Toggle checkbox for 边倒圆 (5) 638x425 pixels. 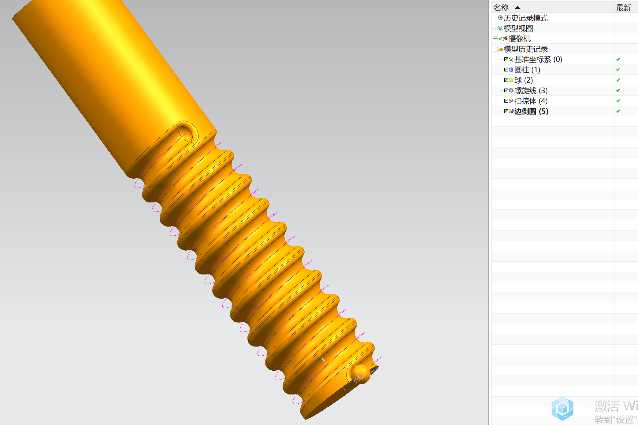tap(506, 111)
